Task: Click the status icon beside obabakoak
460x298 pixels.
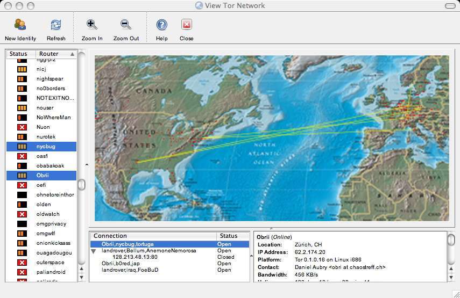Action: (22, 166)
